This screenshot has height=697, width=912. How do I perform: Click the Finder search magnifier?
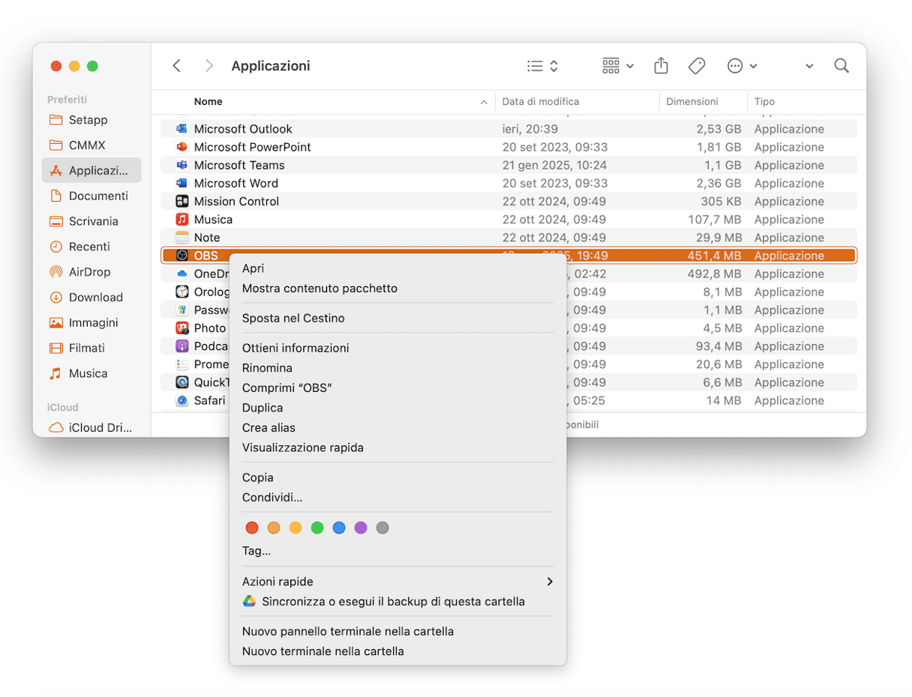[841, 66]
